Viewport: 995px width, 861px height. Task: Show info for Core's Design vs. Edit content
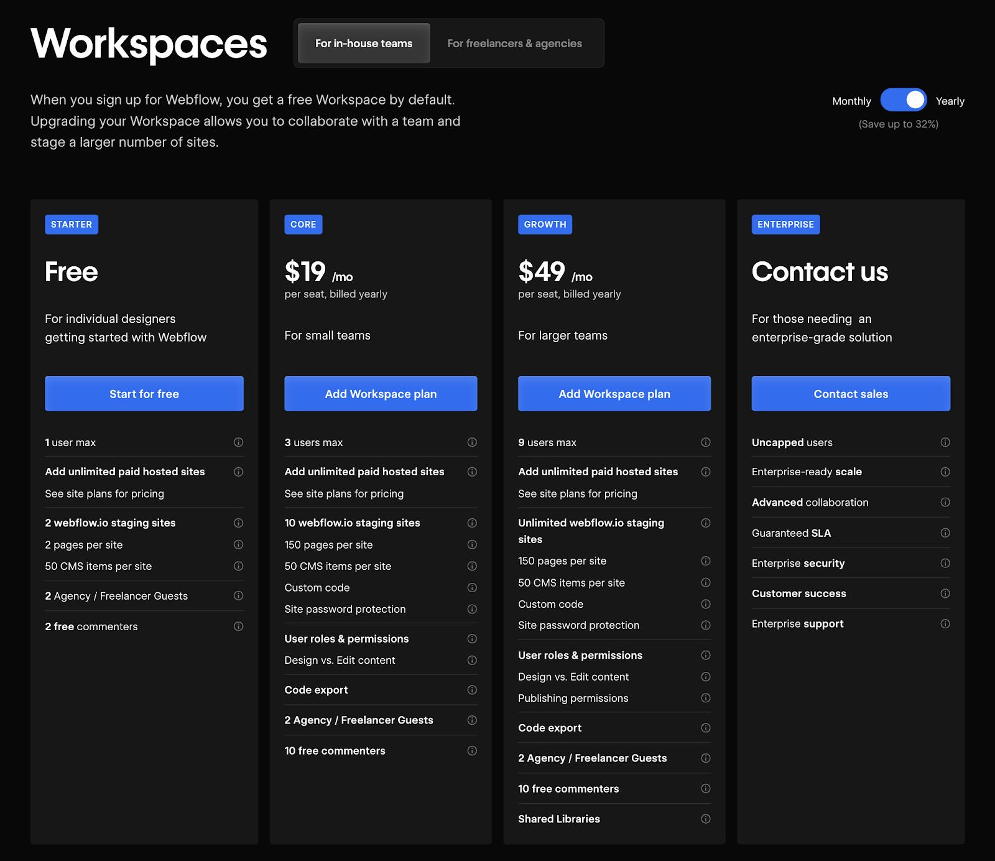click(472, 660)
